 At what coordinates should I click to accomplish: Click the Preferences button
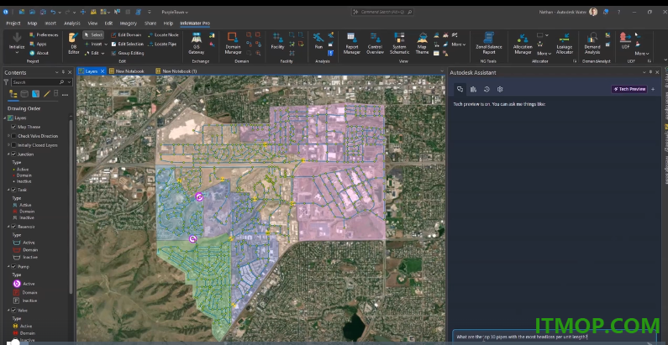point(44,35)
